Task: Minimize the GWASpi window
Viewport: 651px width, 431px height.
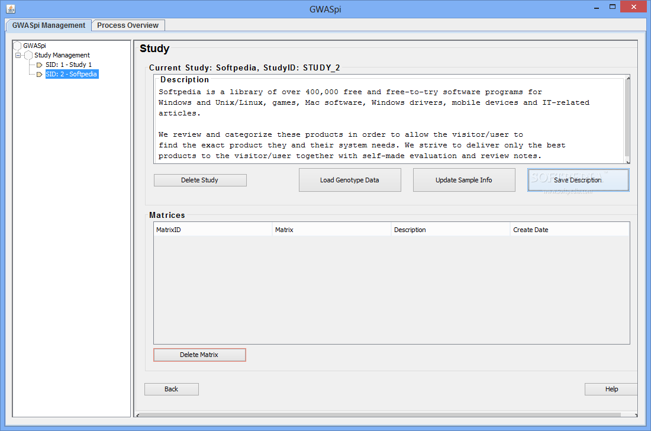Action: coord(597,7)
